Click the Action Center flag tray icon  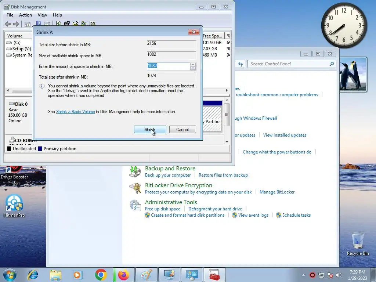tap(330, 275)
